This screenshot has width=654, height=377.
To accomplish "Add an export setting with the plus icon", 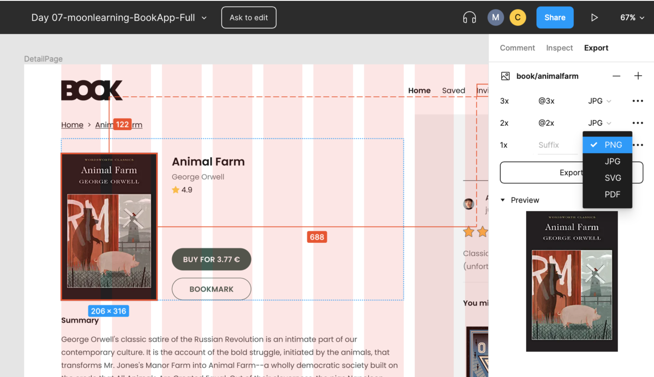I will [x=638, y=76].
